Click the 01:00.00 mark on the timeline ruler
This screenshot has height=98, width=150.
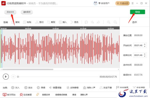(56, 28)
